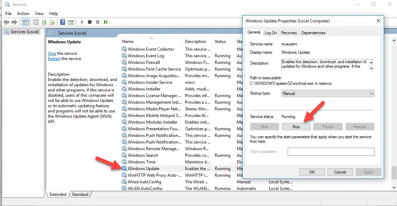Switch to the Standard view tab
The image size is (397, 206).
[x=80, y=194]
